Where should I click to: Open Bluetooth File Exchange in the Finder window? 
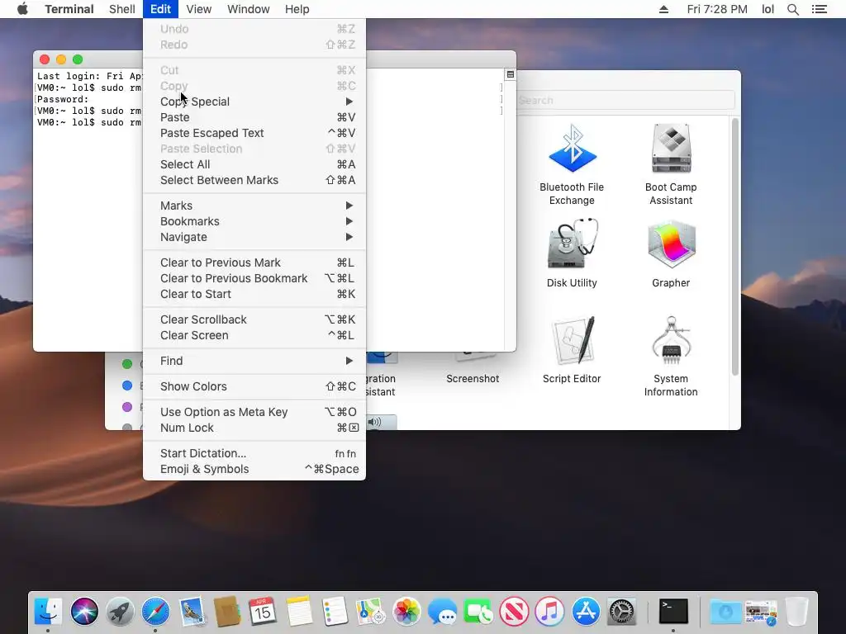572,149
